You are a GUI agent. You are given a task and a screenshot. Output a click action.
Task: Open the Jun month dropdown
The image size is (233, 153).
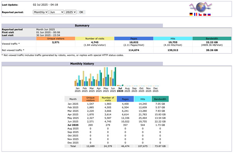click(57, 12)
